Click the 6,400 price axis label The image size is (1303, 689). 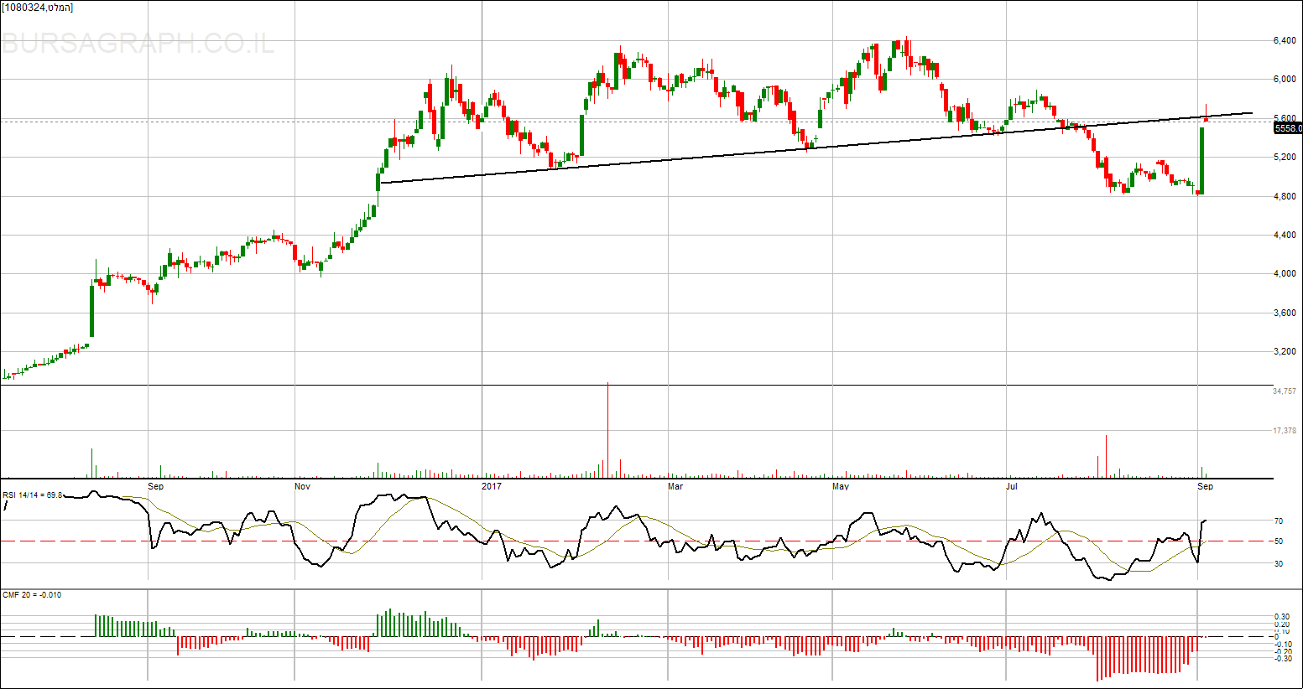pos(1285,40)
